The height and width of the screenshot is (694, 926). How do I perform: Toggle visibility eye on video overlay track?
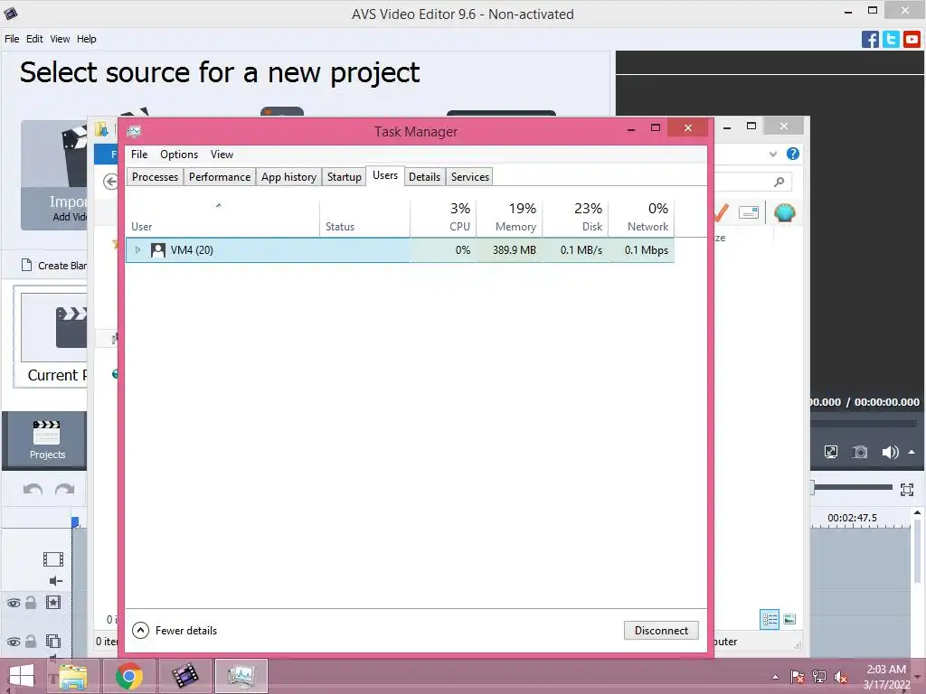(x=14, y=642)
